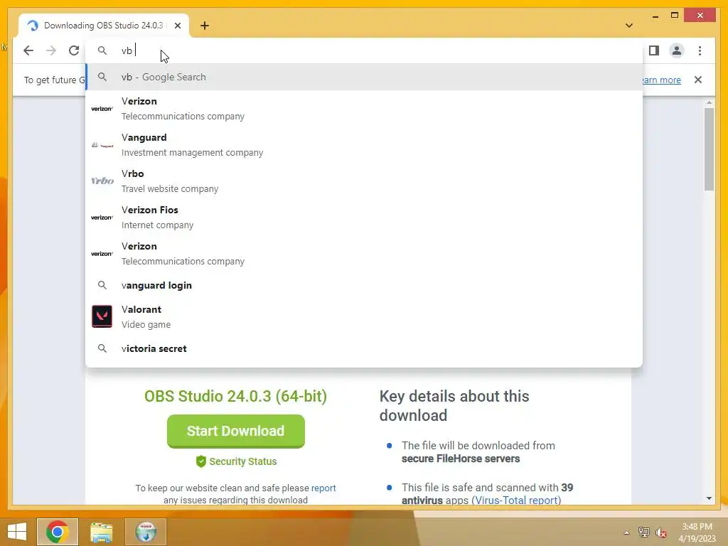Click the Chrome taskbar icon
The width and height of the screenshot is (728, 546).
coord(58,532)
